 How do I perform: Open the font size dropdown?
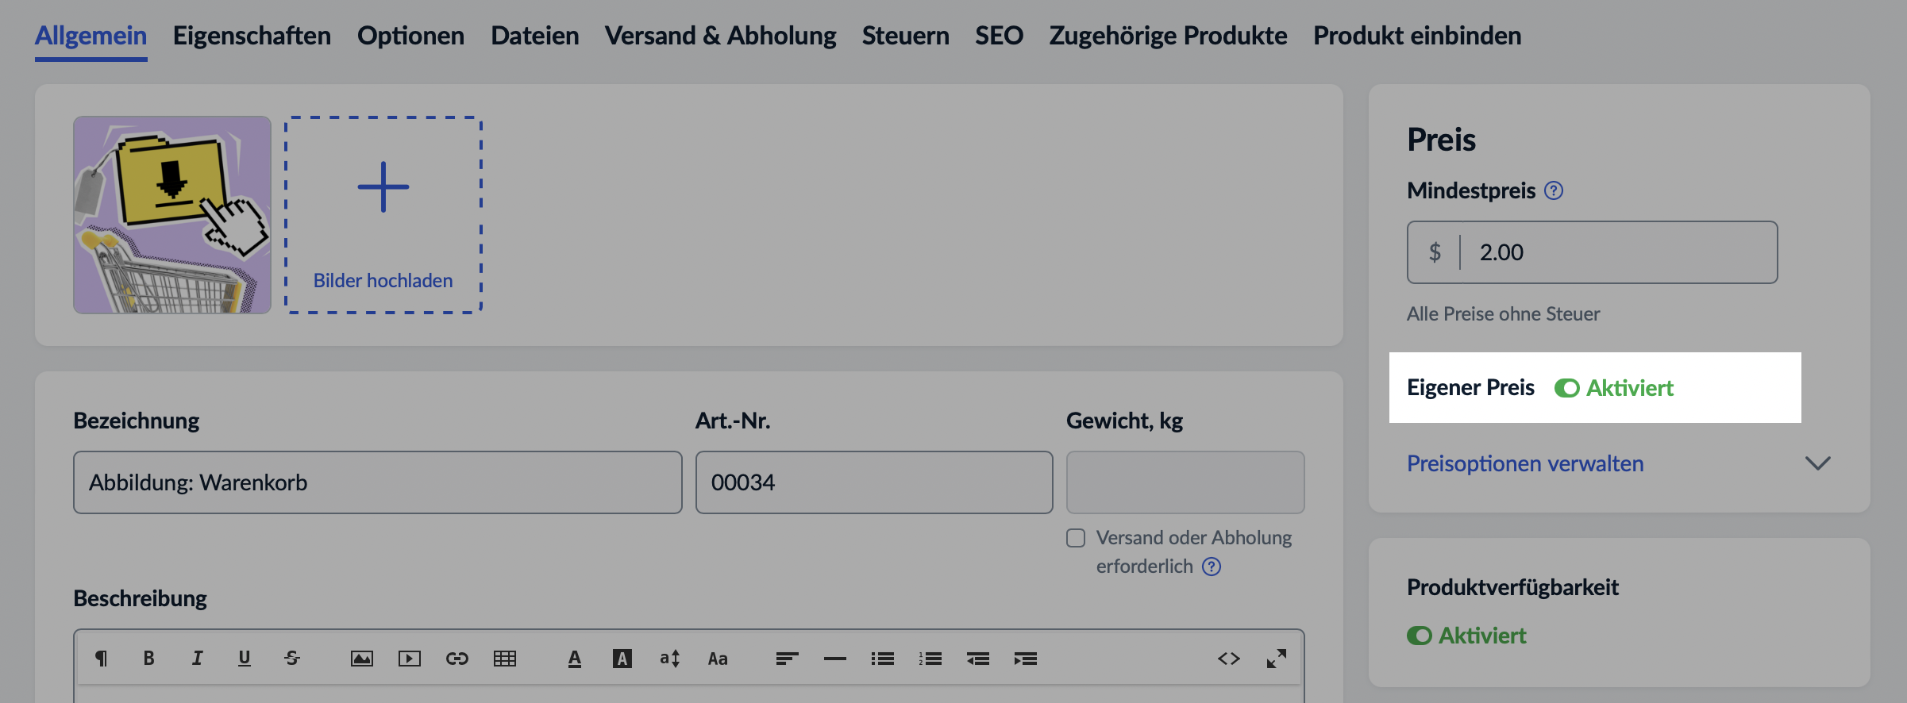669,659
